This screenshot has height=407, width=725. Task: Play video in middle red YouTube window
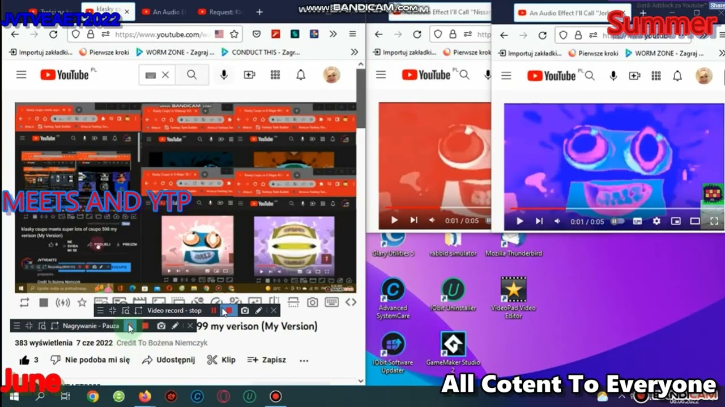394,220
